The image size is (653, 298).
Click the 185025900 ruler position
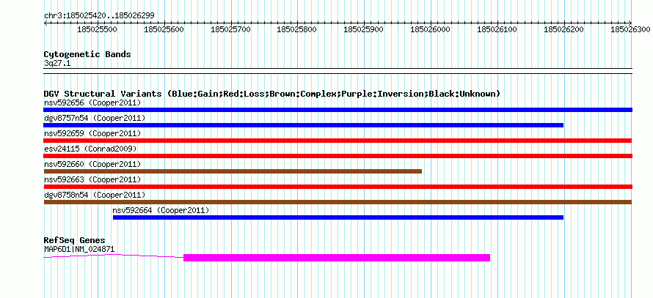tap(364, 29)
